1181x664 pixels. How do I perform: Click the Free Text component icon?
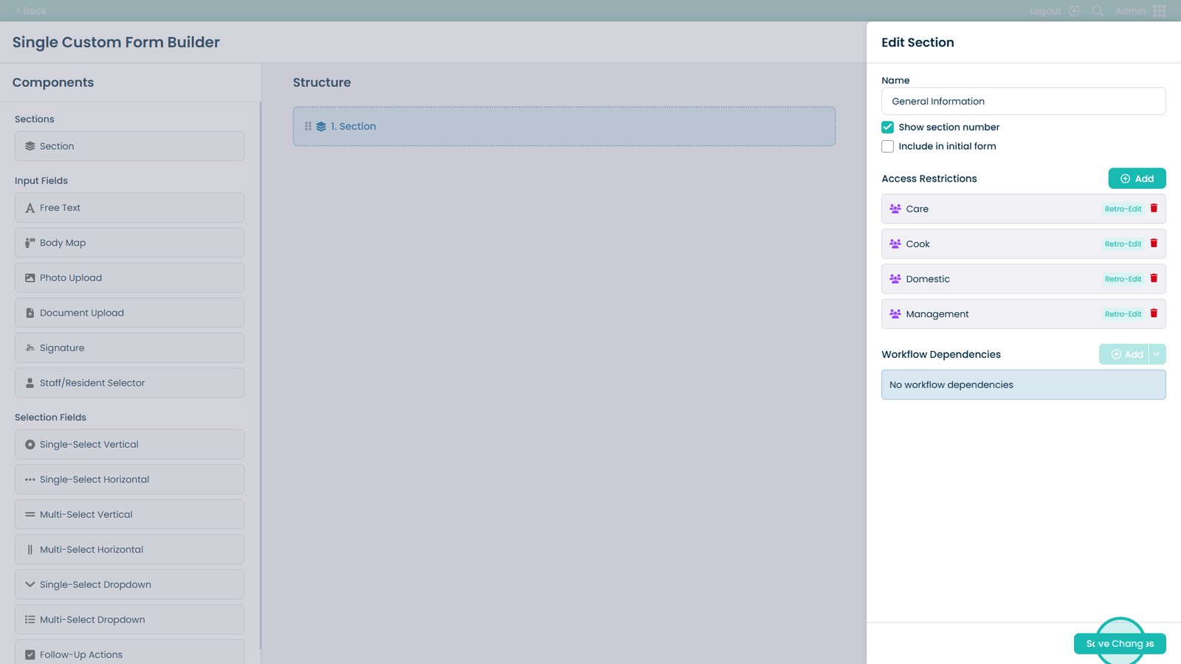[x=30, y=208]
